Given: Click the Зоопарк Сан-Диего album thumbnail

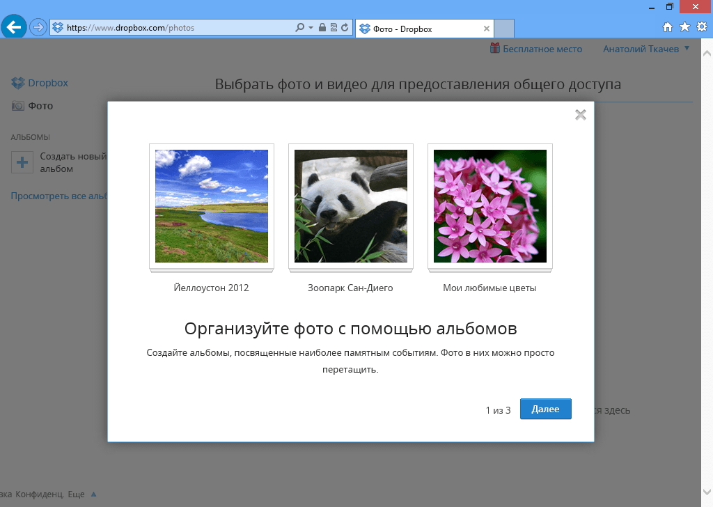Looking at the screenshot, I should pos(350,205).
